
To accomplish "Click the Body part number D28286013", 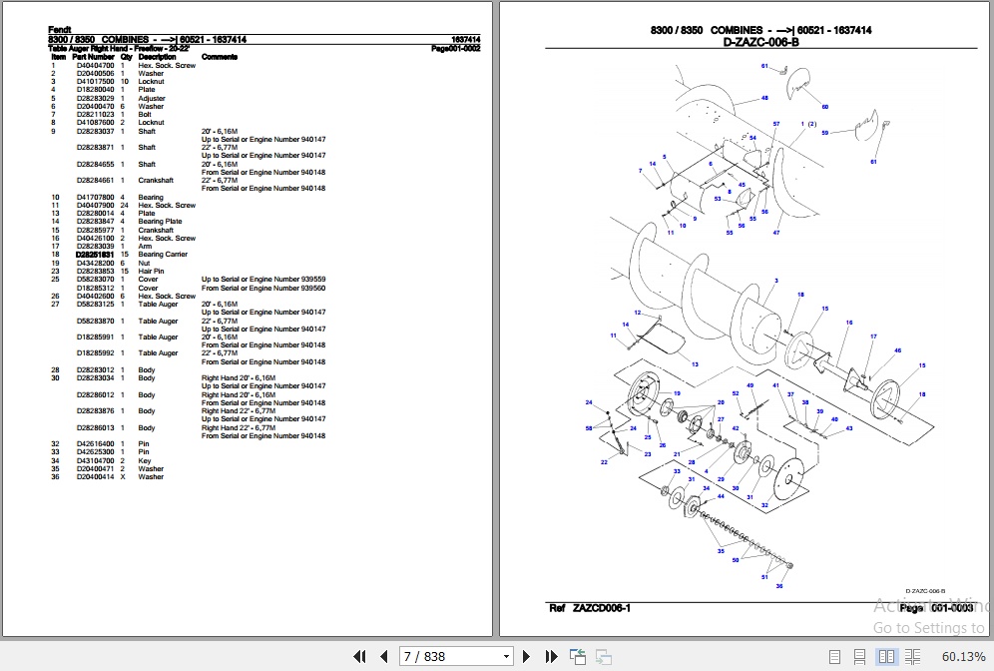I will tap(95, 428).
